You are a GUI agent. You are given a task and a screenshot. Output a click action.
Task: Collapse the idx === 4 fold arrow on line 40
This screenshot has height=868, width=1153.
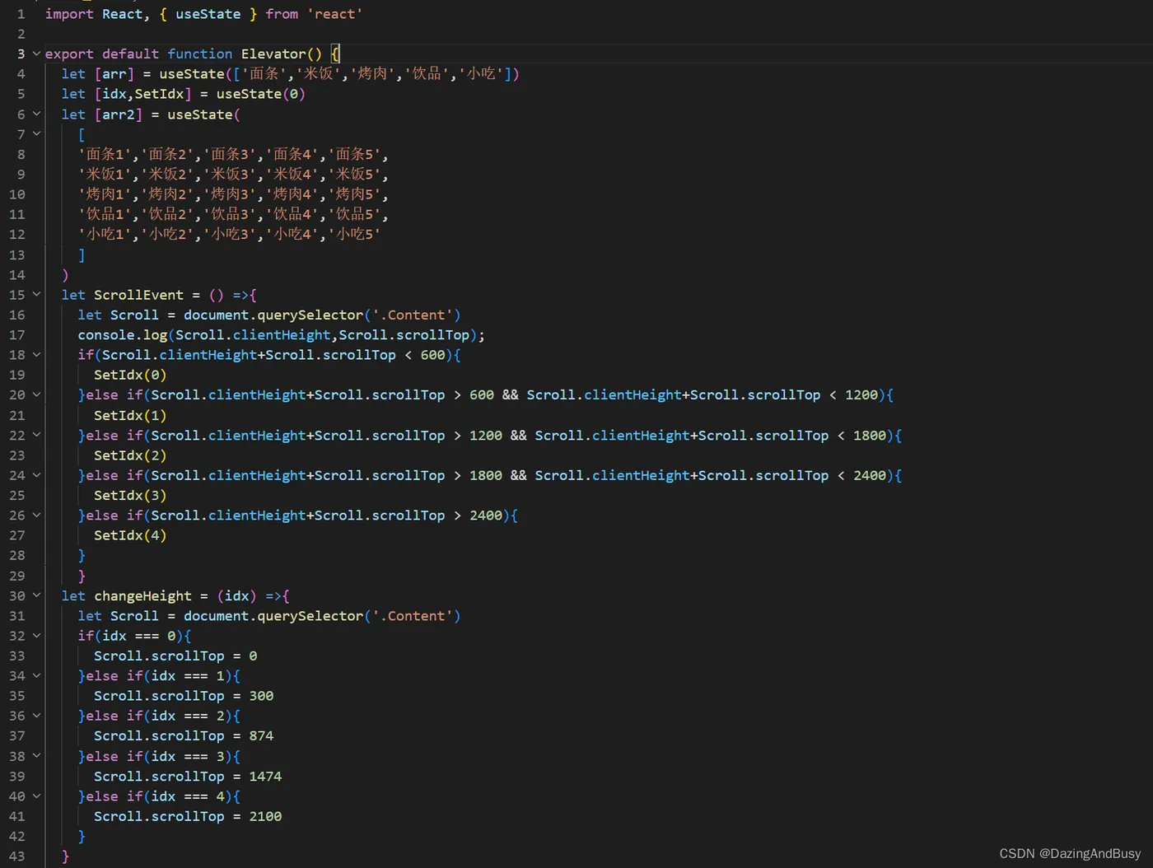tap(36, 796)
